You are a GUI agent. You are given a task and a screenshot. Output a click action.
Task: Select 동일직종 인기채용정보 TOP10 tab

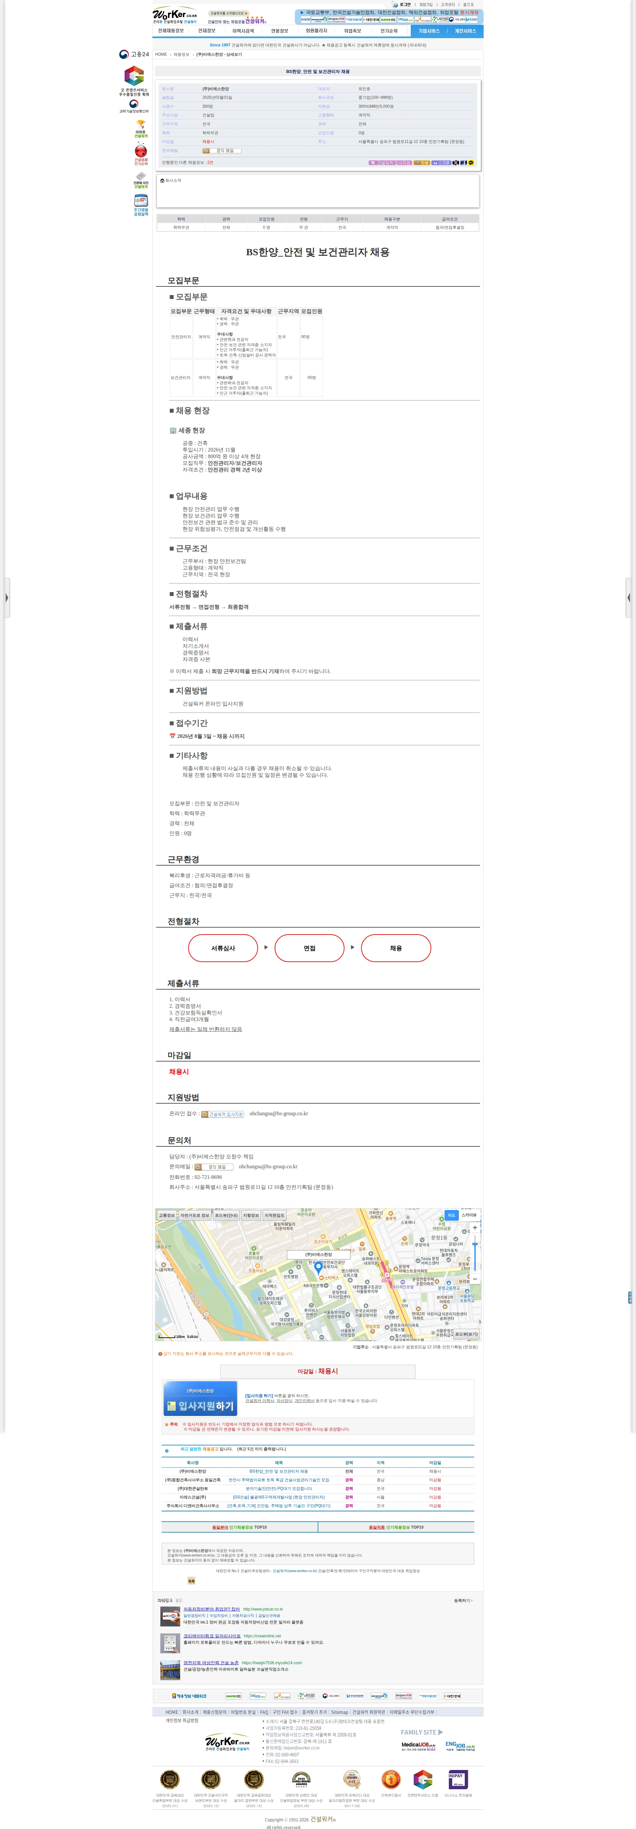pyautogui.click(x=396, y=1527)
